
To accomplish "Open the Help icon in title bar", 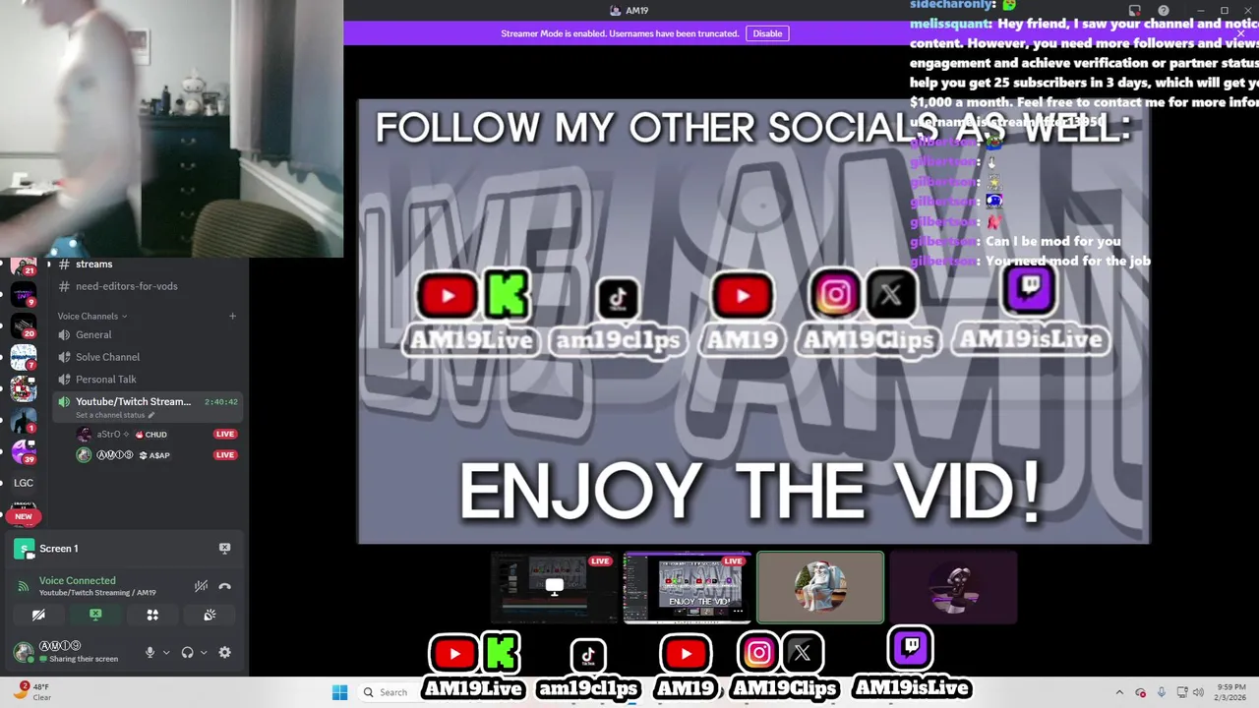I will [x=1164, y=11].
